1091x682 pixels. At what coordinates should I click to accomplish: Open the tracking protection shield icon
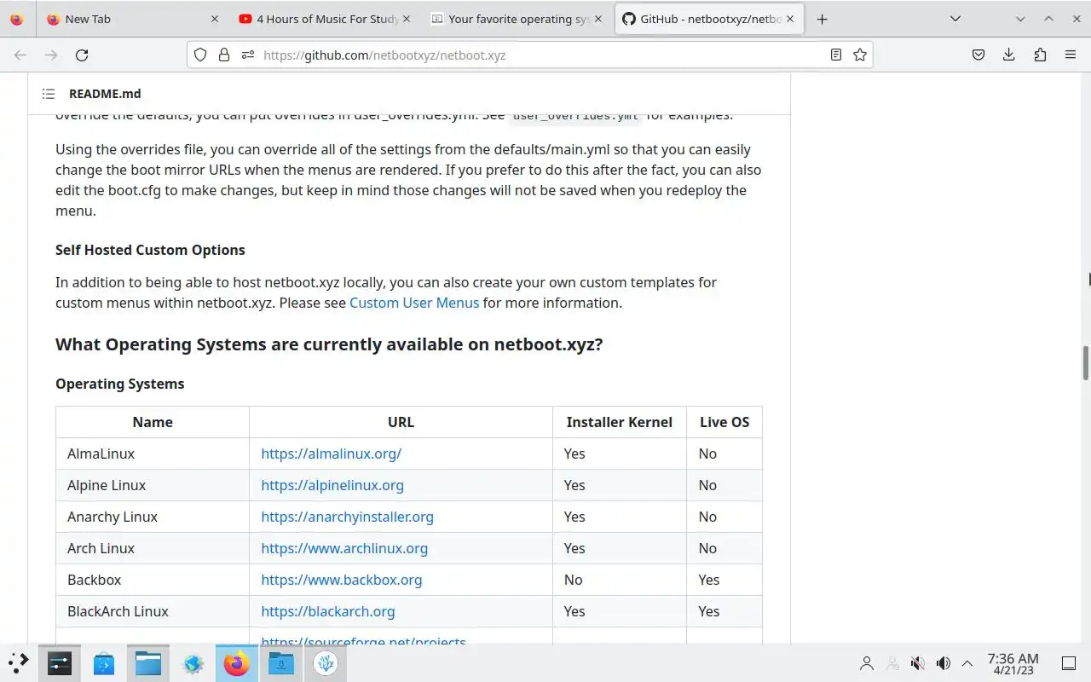pyautogui.click(x=200, y=55)
